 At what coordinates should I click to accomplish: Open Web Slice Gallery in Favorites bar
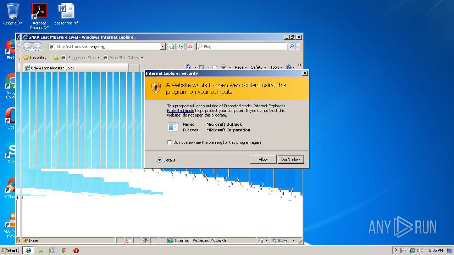coord(123,57)
